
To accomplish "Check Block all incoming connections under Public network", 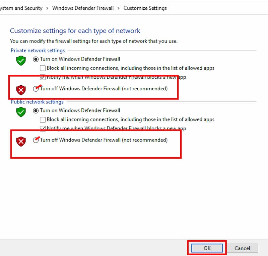I will click(x=43, y=119).
